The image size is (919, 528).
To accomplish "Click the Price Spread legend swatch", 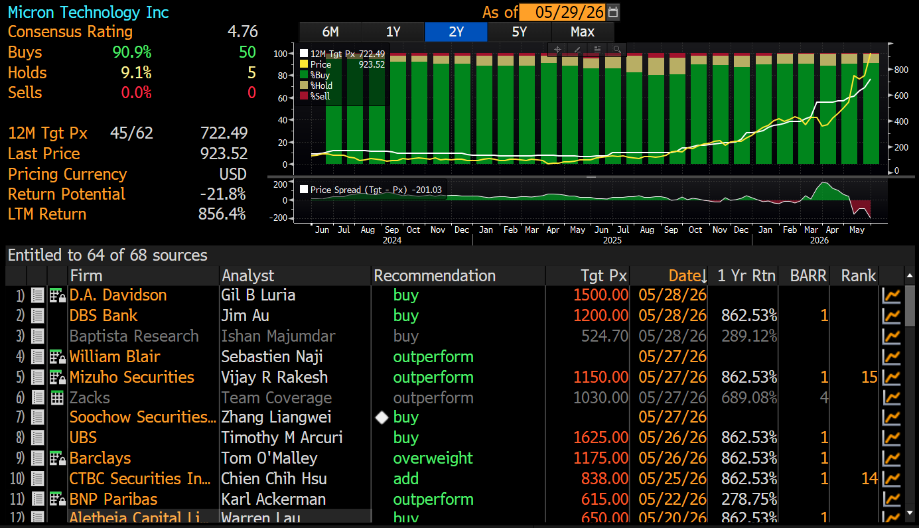I will tap(304, 190).
